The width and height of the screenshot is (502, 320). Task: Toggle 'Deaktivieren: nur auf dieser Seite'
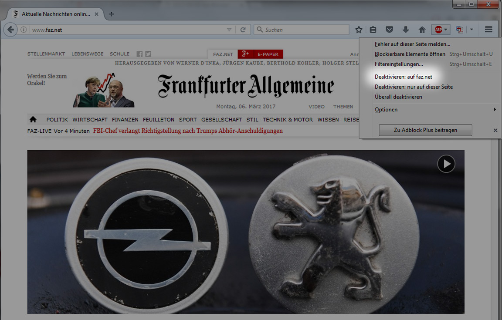(414, 87)
